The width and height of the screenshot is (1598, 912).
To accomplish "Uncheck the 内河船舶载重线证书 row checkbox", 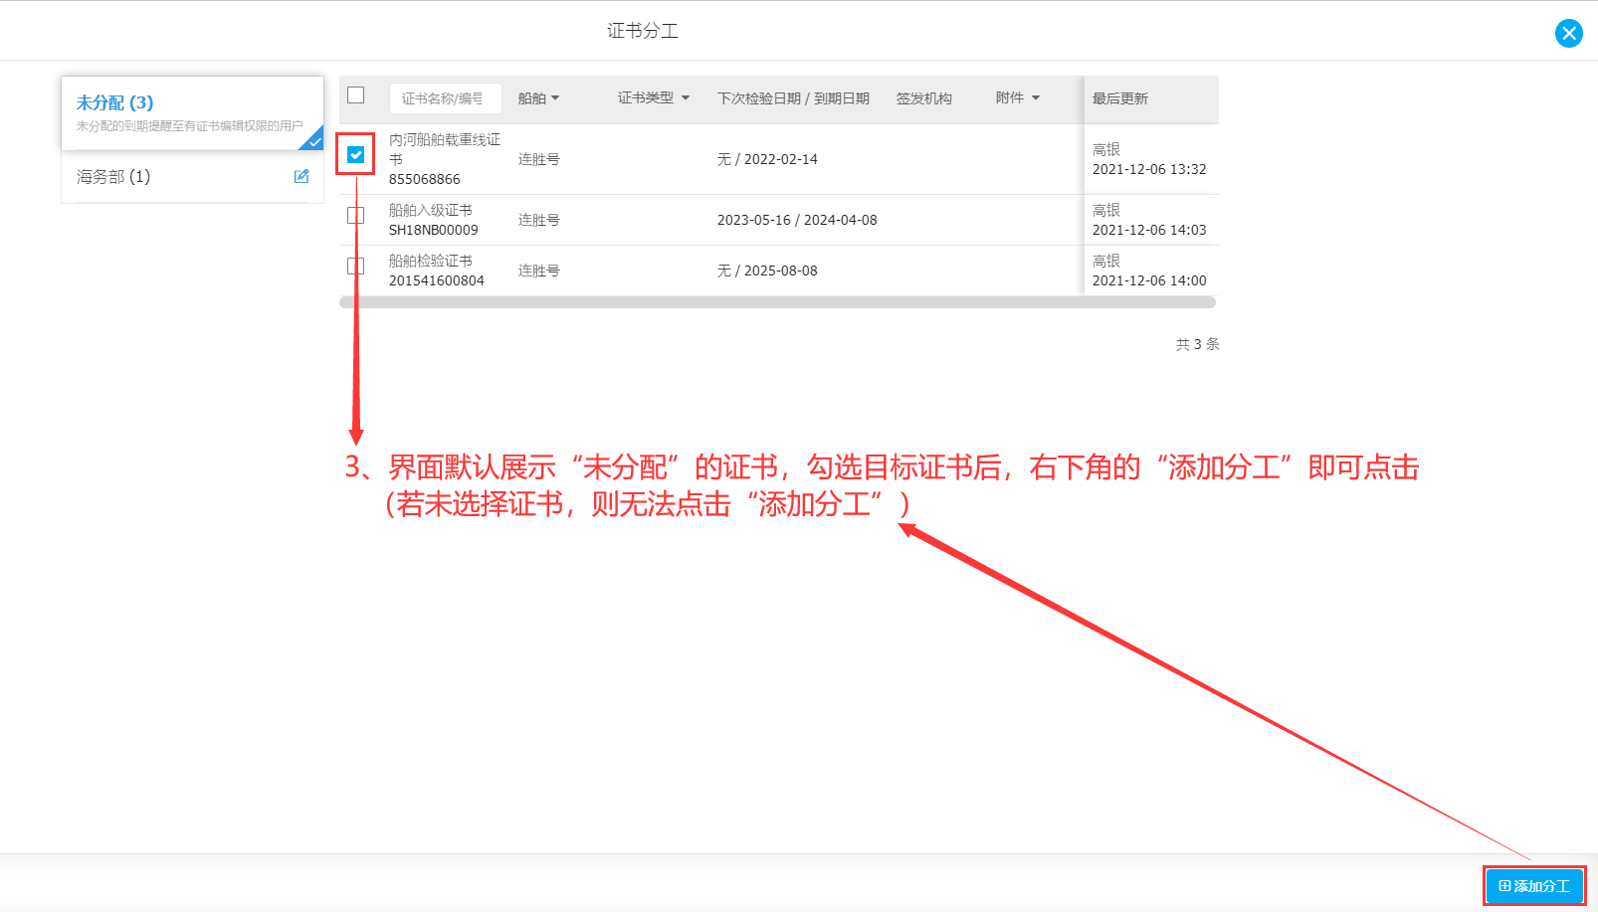I will tap(355, 154).
